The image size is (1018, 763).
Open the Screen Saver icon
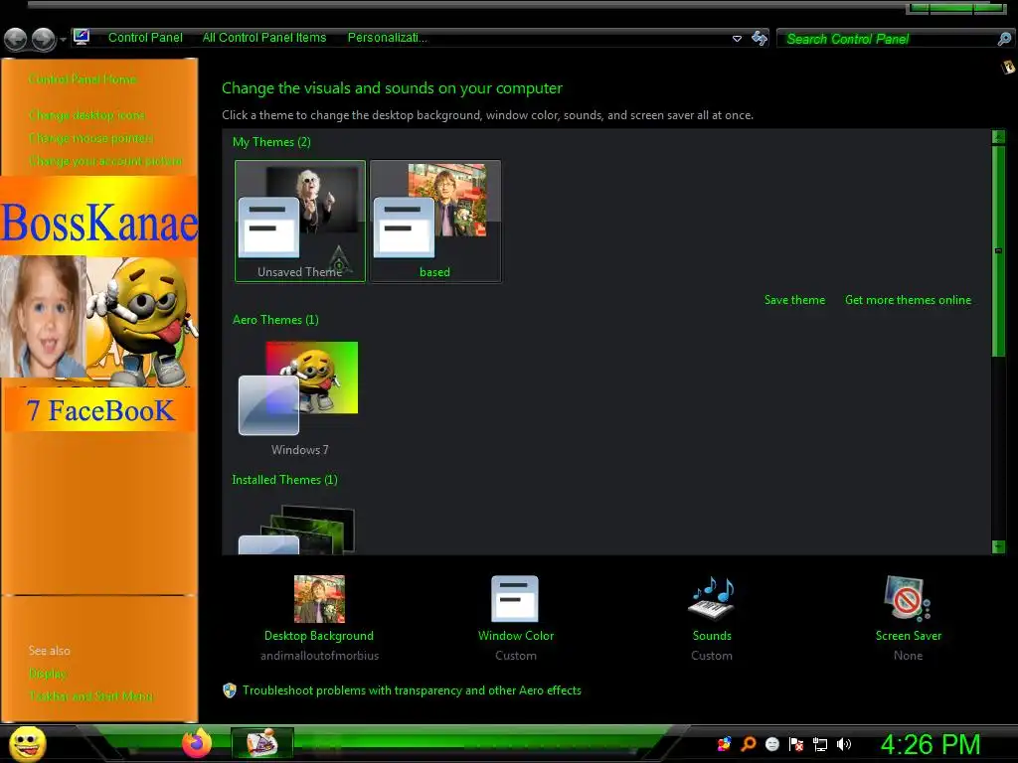click(x=908, y=599)
